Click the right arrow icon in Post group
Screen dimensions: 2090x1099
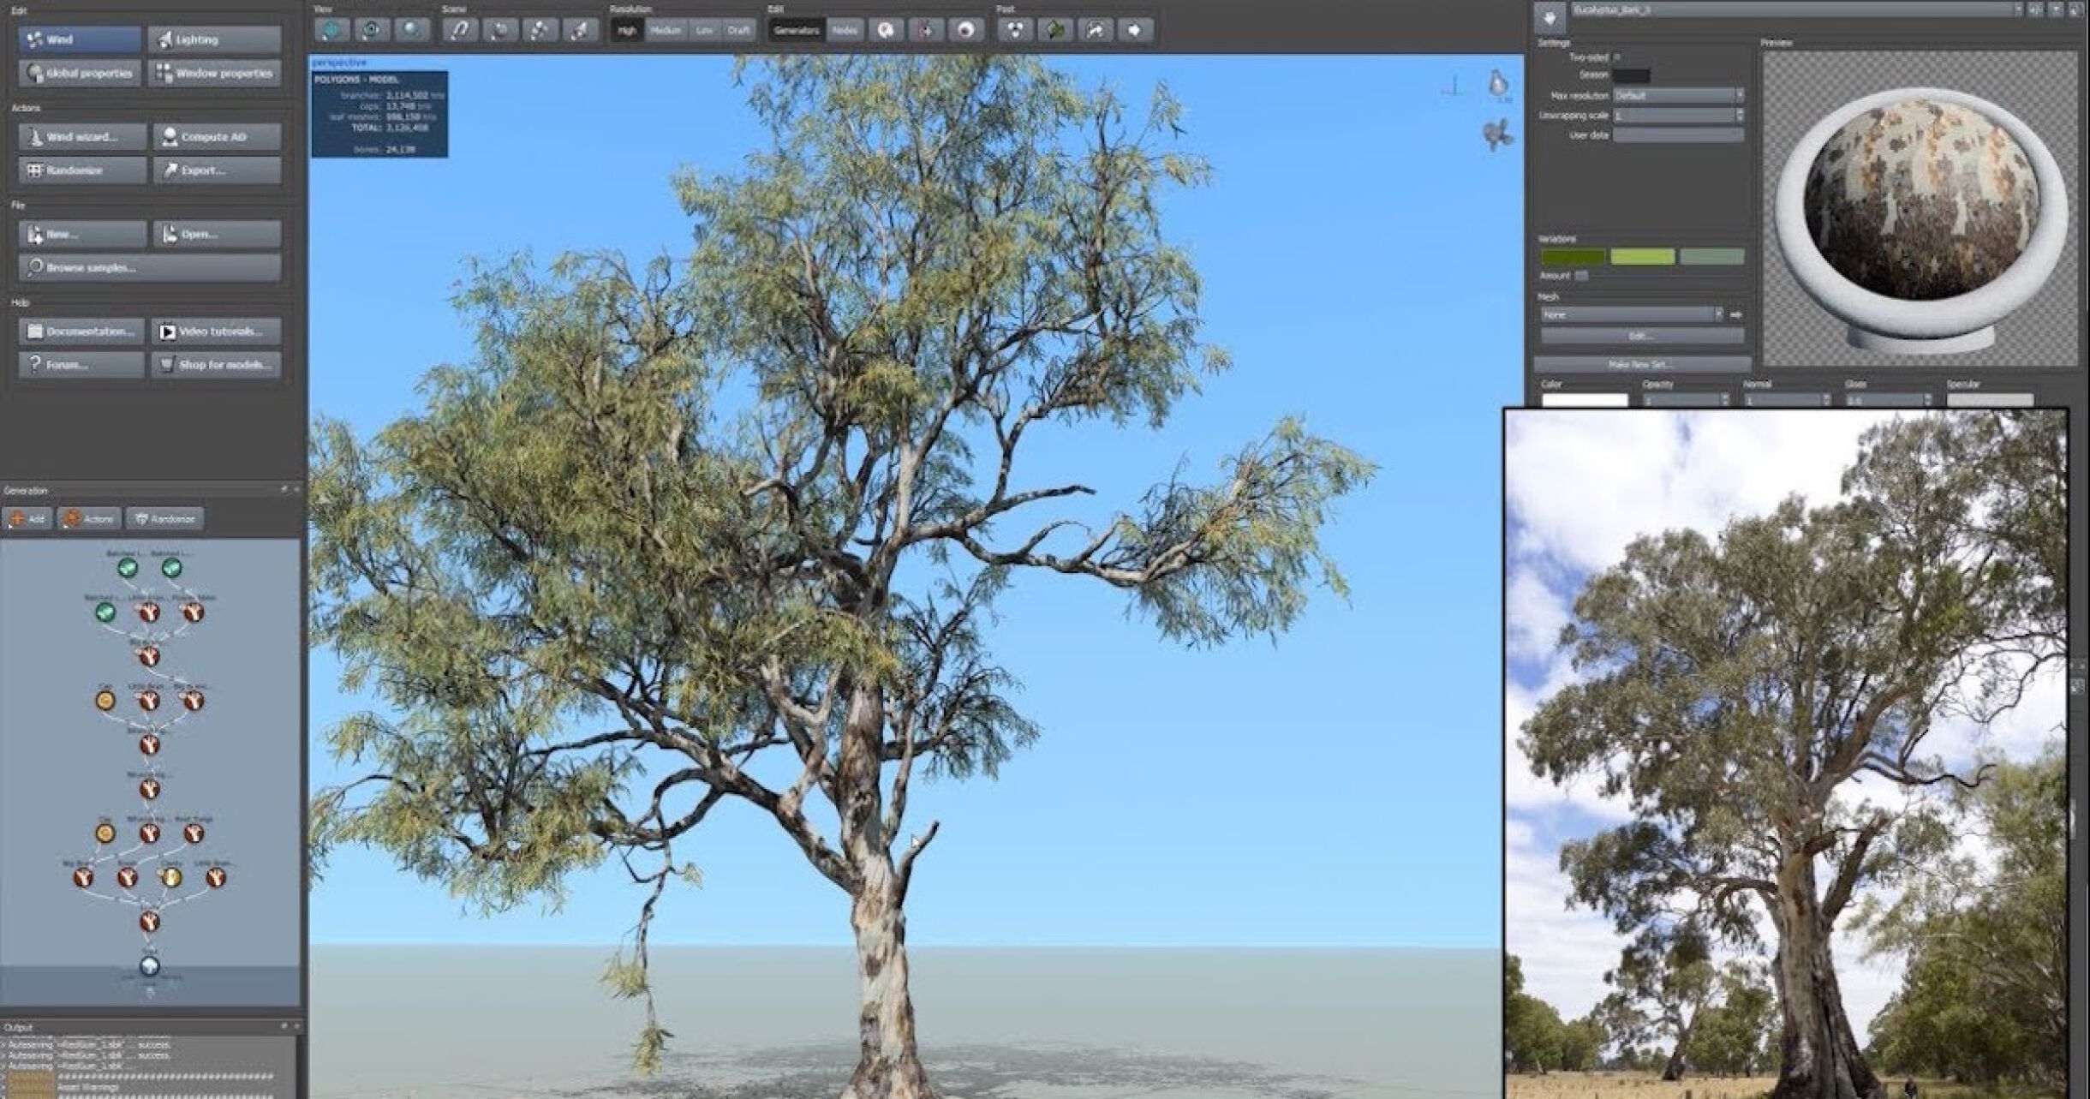1135,30
